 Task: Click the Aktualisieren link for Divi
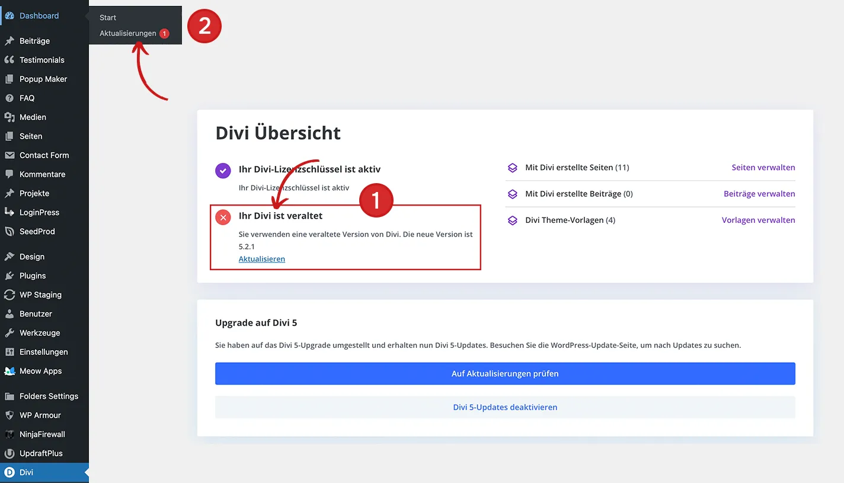[261, 259]
